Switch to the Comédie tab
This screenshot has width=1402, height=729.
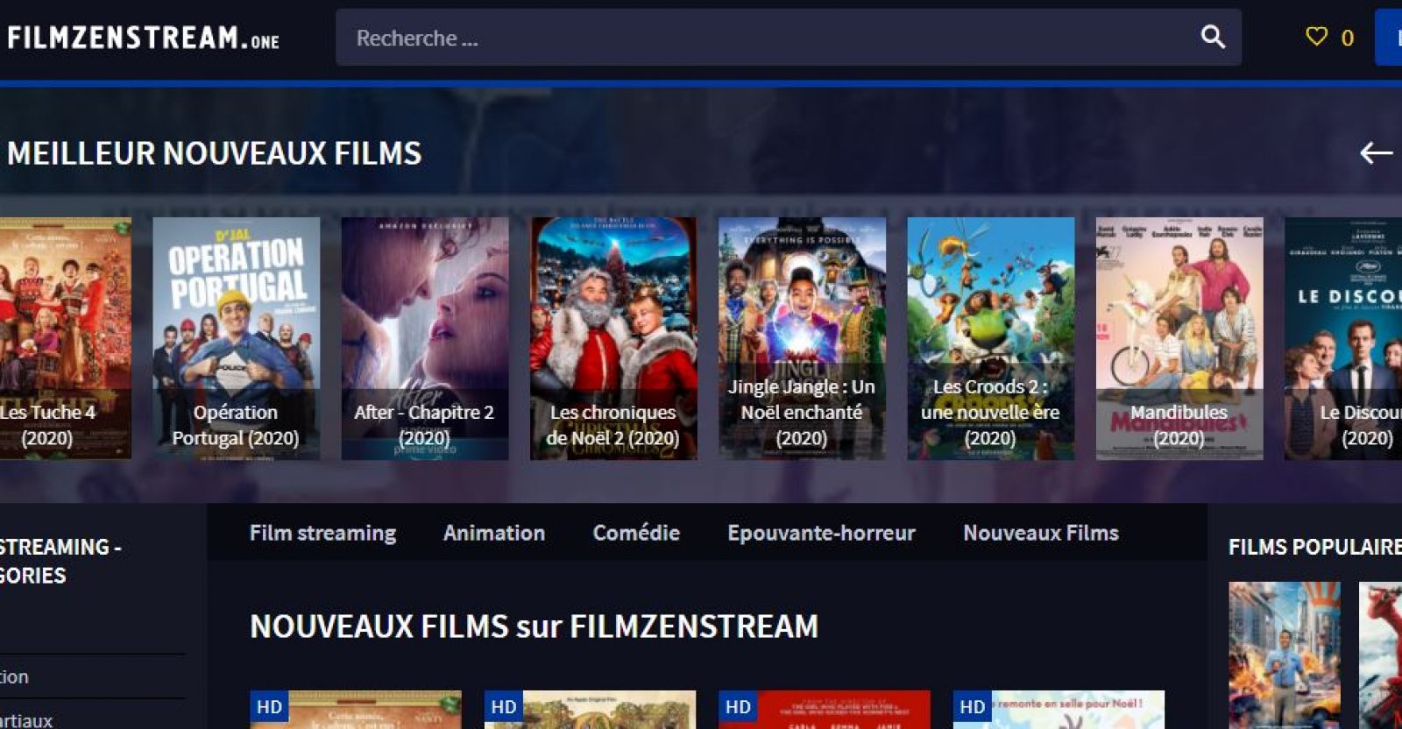[636, 533]
